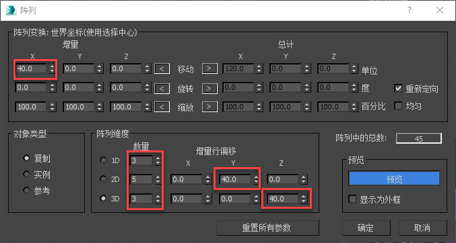The height and width of the screenshot is (243, 456).
Task: Click spinner of incremental move Z
Action: point(147,68)
